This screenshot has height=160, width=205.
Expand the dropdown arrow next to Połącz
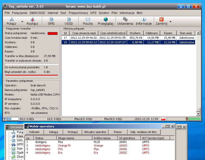[x=22, y=22]
